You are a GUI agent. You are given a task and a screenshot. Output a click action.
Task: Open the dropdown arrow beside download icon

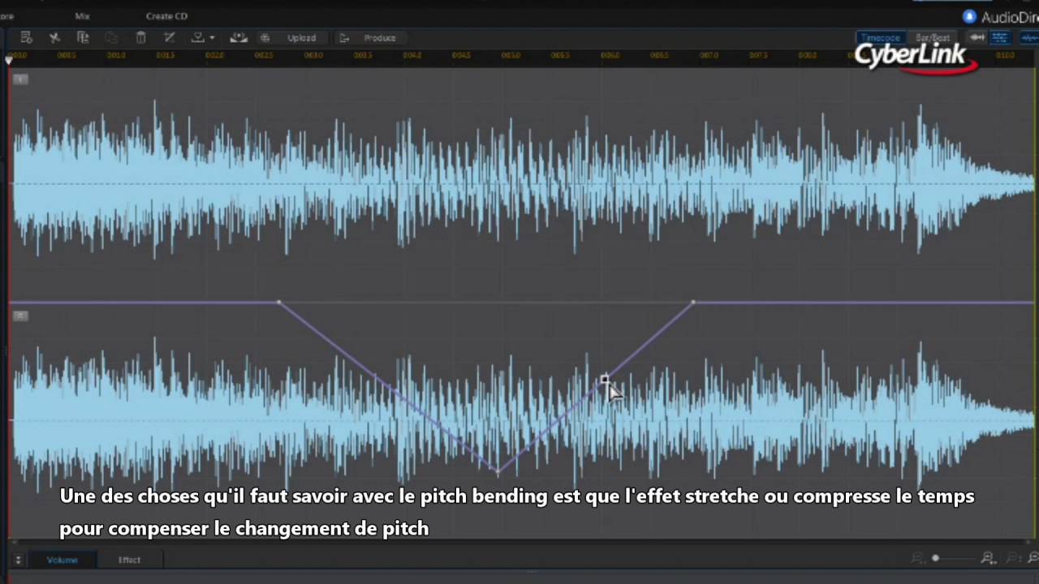tap(212, 37)
